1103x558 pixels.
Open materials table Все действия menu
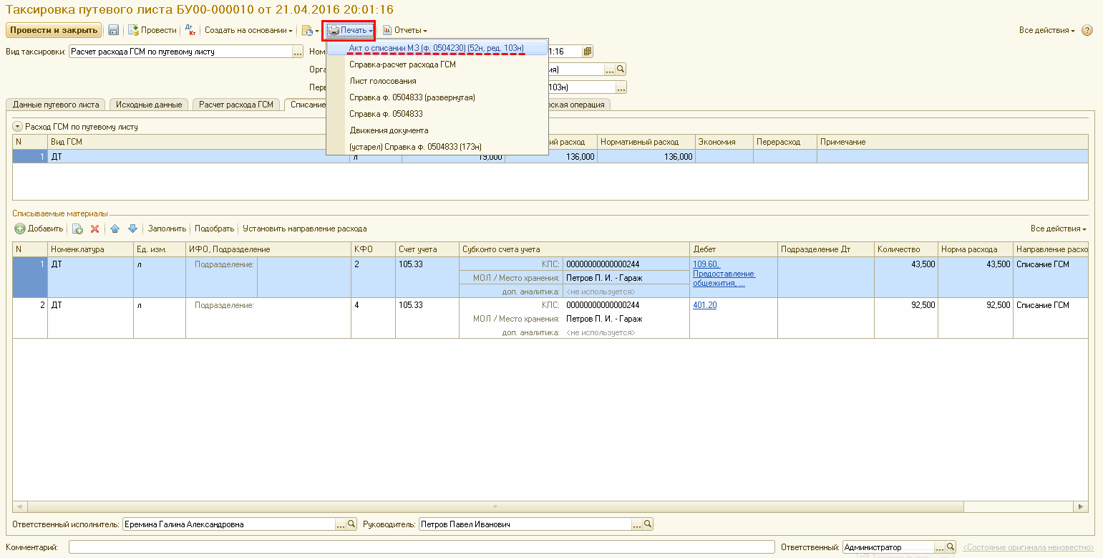coord(1059,229)
